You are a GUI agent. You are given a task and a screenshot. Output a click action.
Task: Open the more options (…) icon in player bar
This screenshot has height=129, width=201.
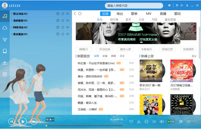146,122
